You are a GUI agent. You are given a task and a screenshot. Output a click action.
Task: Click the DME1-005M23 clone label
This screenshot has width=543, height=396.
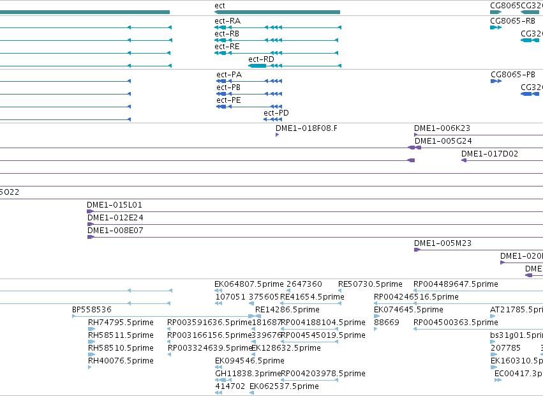coord(443,244)
